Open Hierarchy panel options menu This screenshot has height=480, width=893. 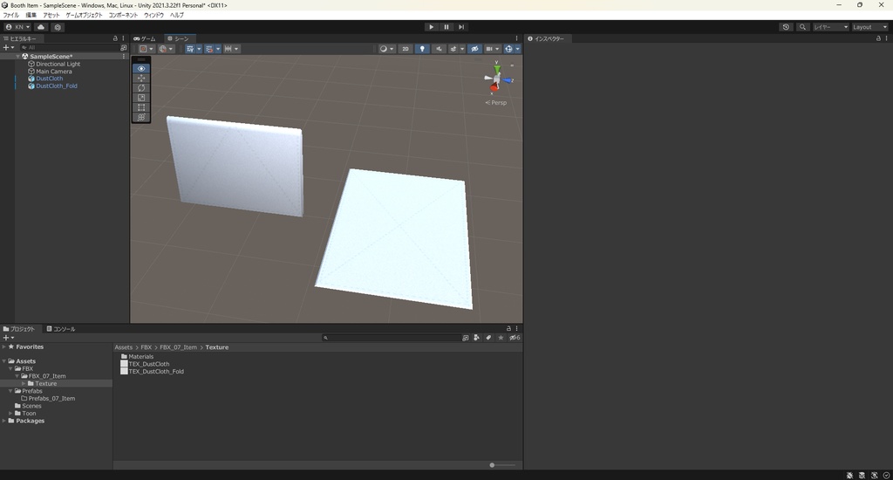pos(123,38)
